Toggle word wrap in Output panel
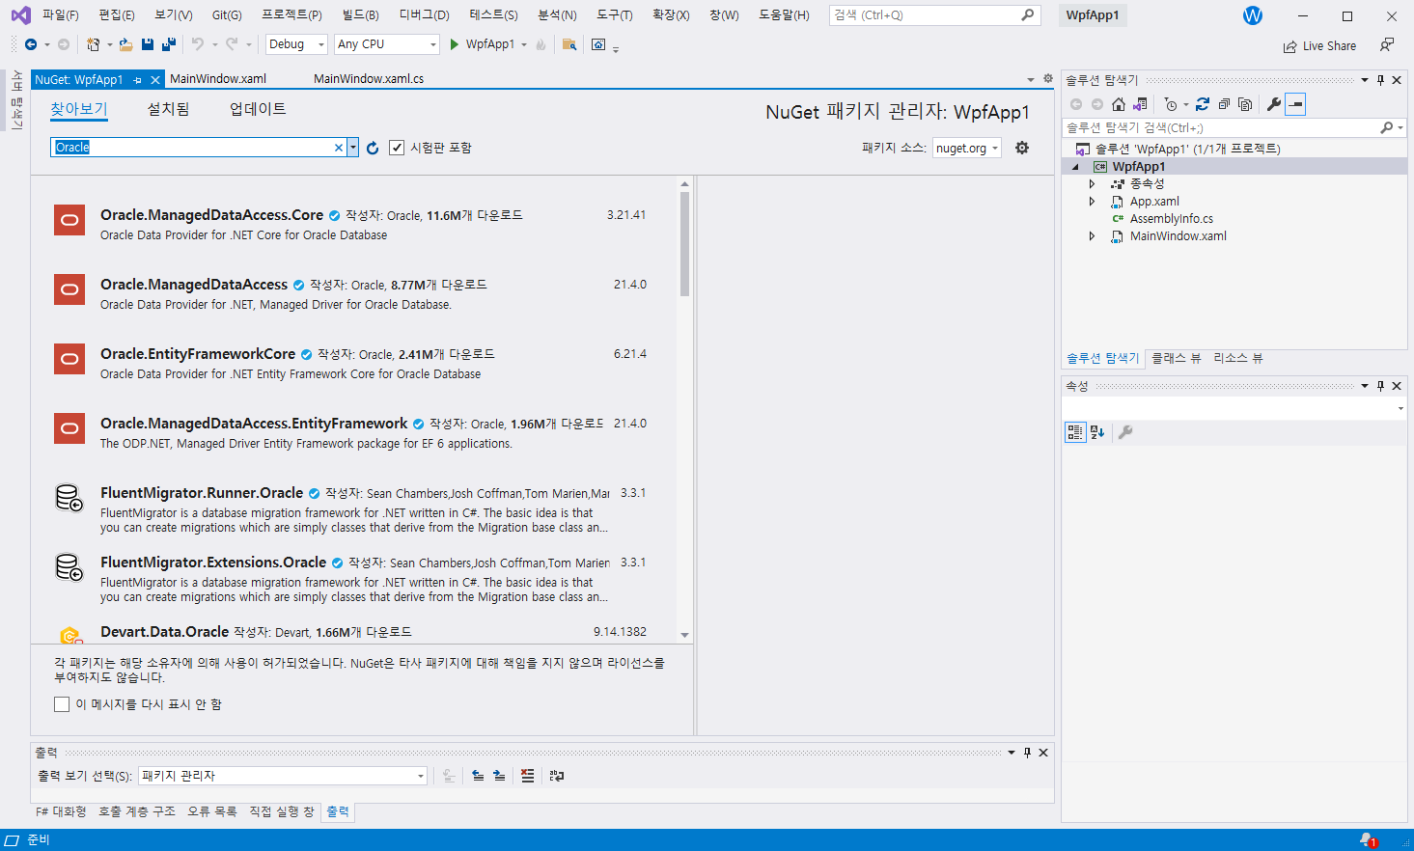The width and height of the screenshot is (1414, 851). click(x=557, y=776)
